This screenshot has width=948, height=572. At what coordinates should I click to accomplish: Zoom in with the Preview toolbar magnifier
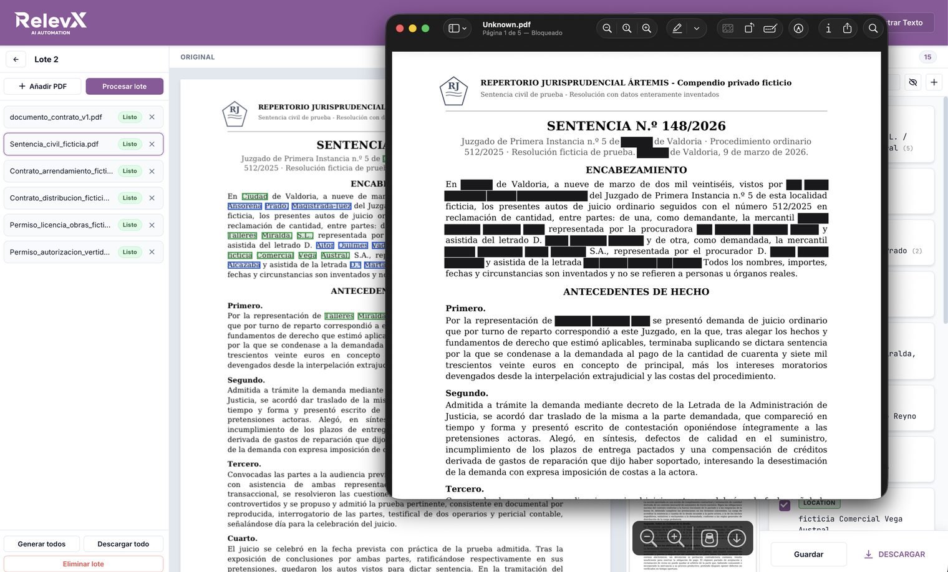click(x=647, y=28)
